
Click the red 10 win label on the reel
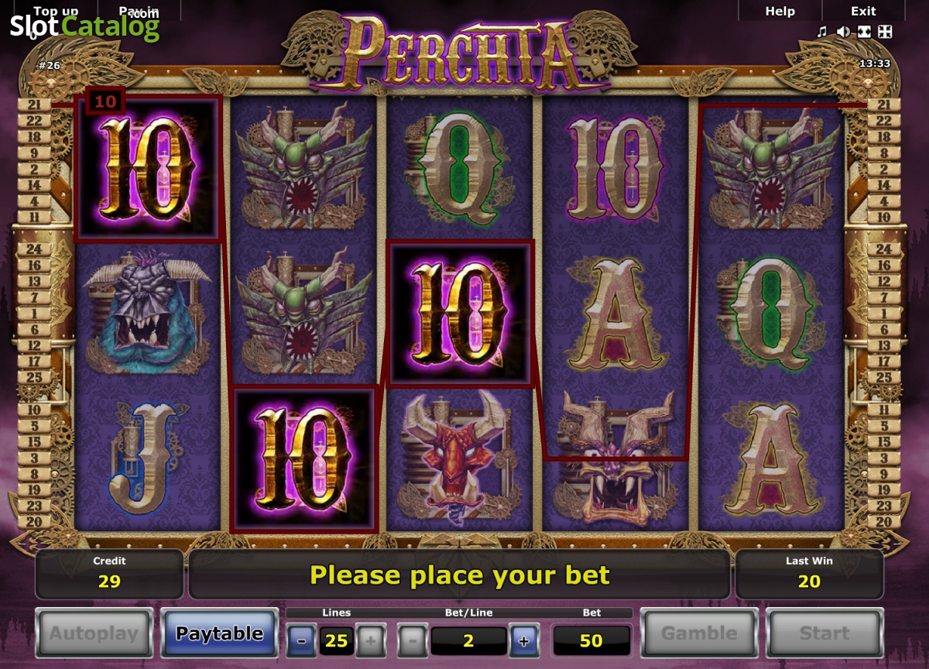[106, 101]
